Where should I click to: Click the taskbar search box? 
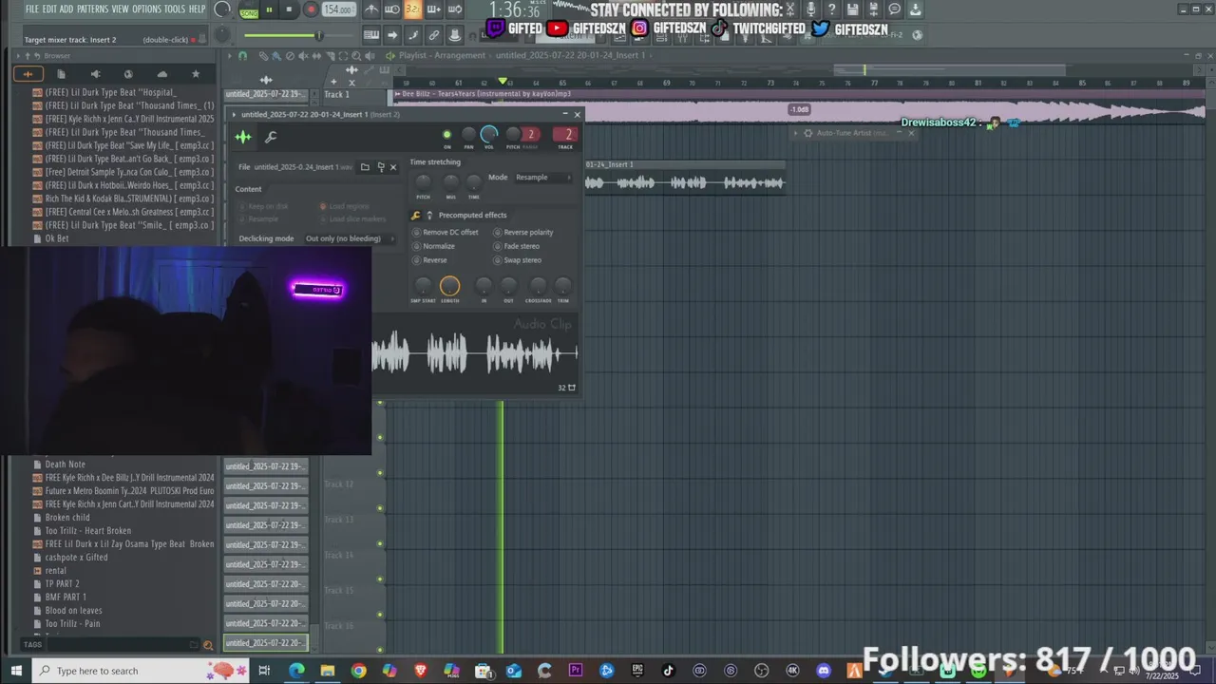[141, 671]
